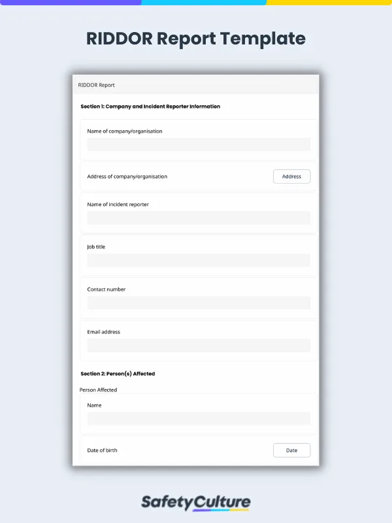Focus the person affected Name field
Image resolution: width=392 pixels, height=523 pixels.
pyautogui.click(x=199, y=418)
